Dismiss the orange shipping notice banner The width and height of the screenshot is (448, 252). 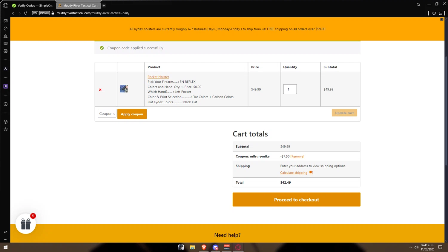(x=442, y=19)
